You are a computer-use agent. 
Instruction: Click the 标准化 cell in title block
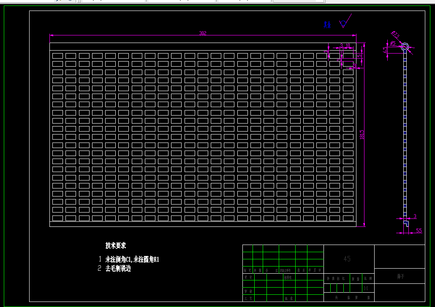coord(288,277)
